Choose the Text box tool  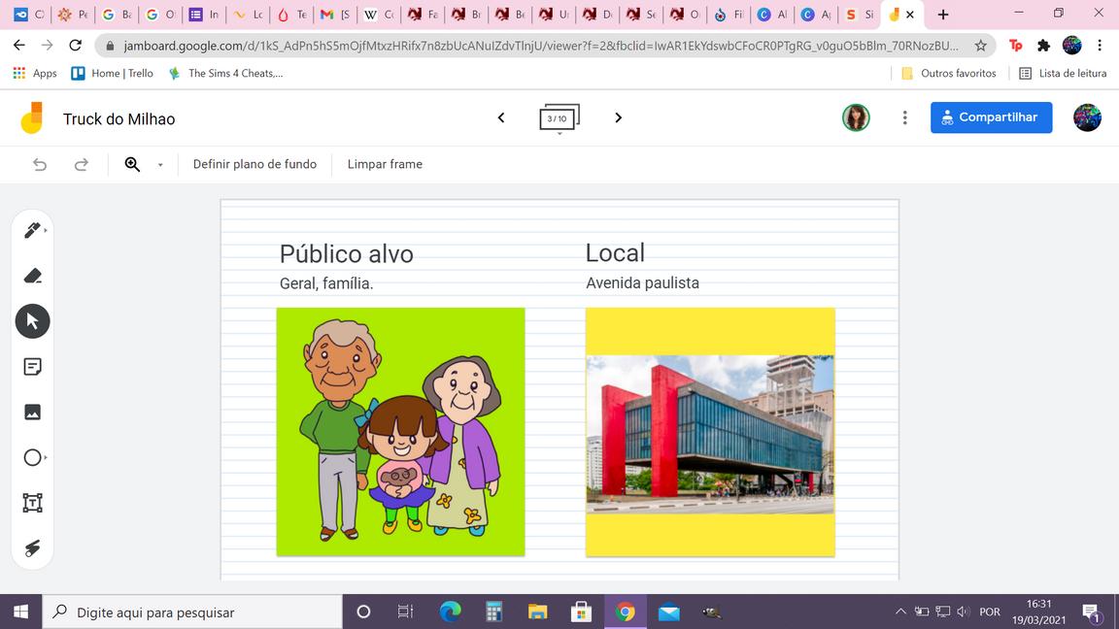[32, 503]
